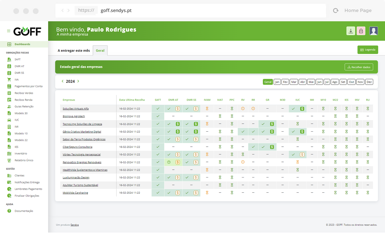Image resolution: width=385 pixels, height=233 pixels.
Task: Click the Relatório Único icon
Action: (x=9, y=160)
